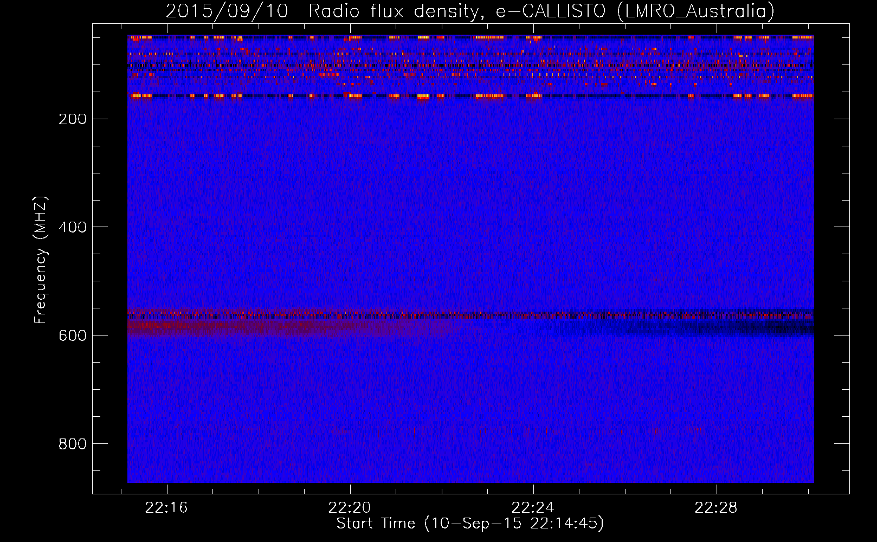Click the 22:16 time tick label
877x542 pixels.
click(x=166, y=508)
